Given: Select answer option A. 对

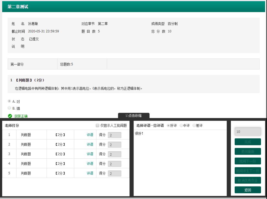Looking at the screenshot, I should (x=9, y=101).
